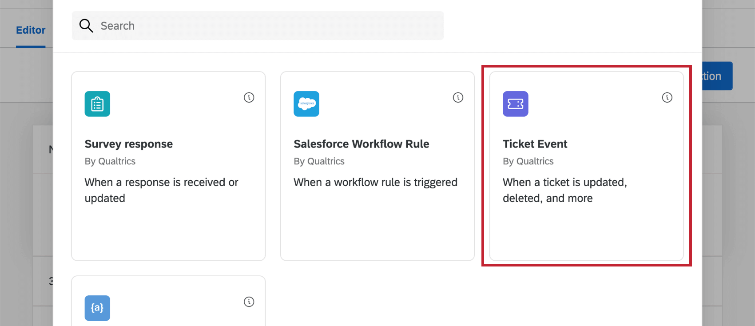Show info for the Ticket Event card
755x326 pixels.
[667, 98]
